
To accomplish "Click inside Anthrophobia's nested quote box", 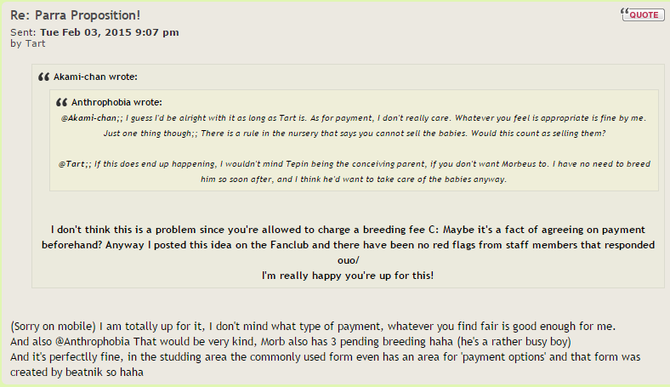I will pyautogui.click(x=354, y=140).
